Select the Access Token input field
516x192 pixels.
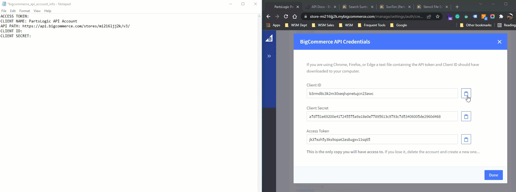coord(382,139)
